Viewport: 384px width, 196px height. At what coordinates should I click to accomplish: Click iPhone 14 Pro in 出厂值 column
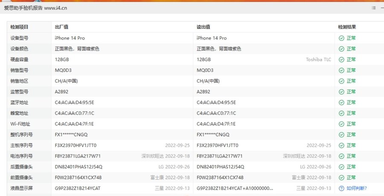[70, 38]
